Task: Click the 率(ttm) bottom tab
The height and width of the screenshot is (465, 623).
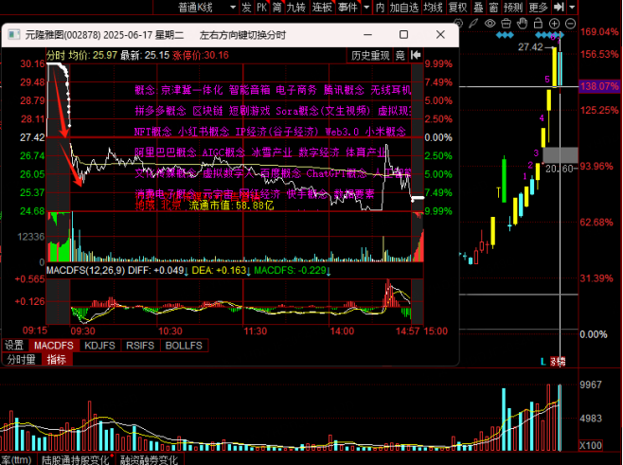Action: pos(16,460)
